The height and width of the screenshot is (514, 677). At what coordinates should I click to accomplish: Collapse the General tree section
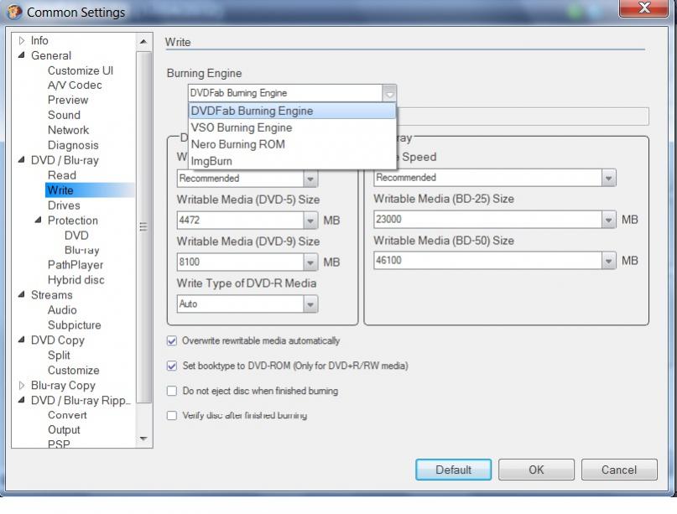click(x=22, y=55)
